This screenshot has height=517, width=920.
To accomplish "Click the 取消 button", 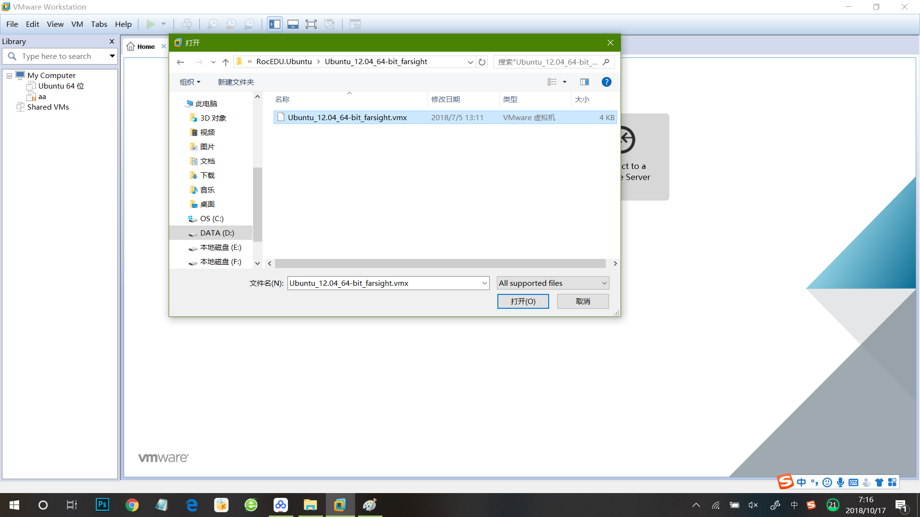I will click(583, 301).
